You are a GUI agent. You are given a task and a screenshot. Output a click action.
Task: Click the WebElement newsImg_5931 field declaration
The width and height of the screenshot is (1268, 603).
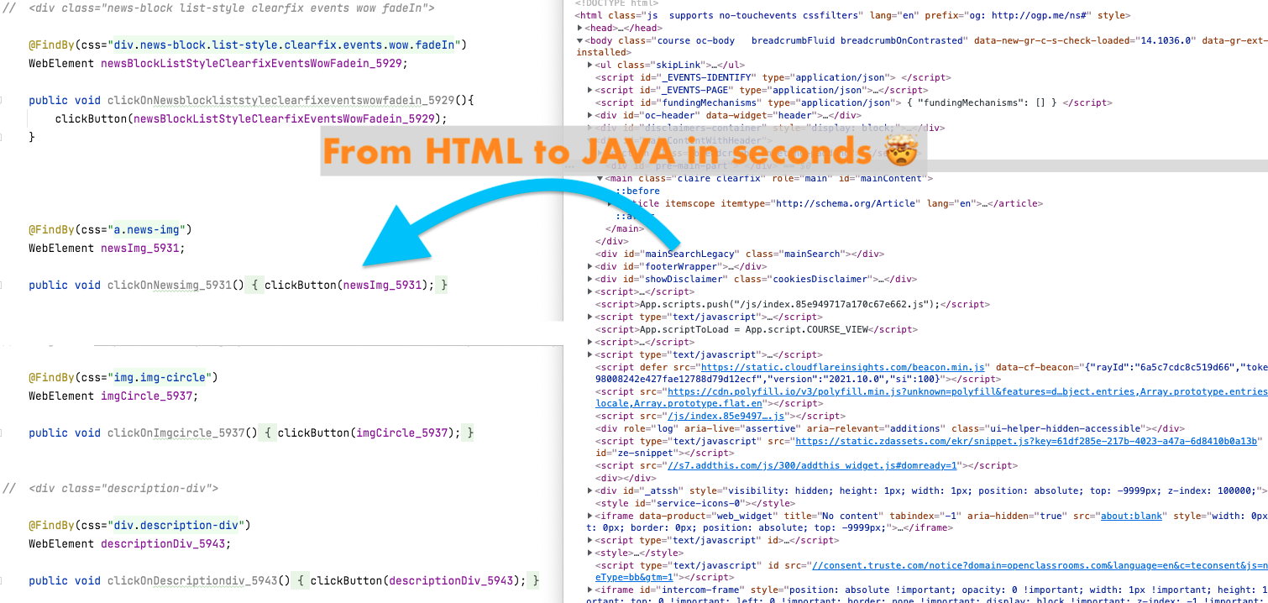click(x=107, y=248)
